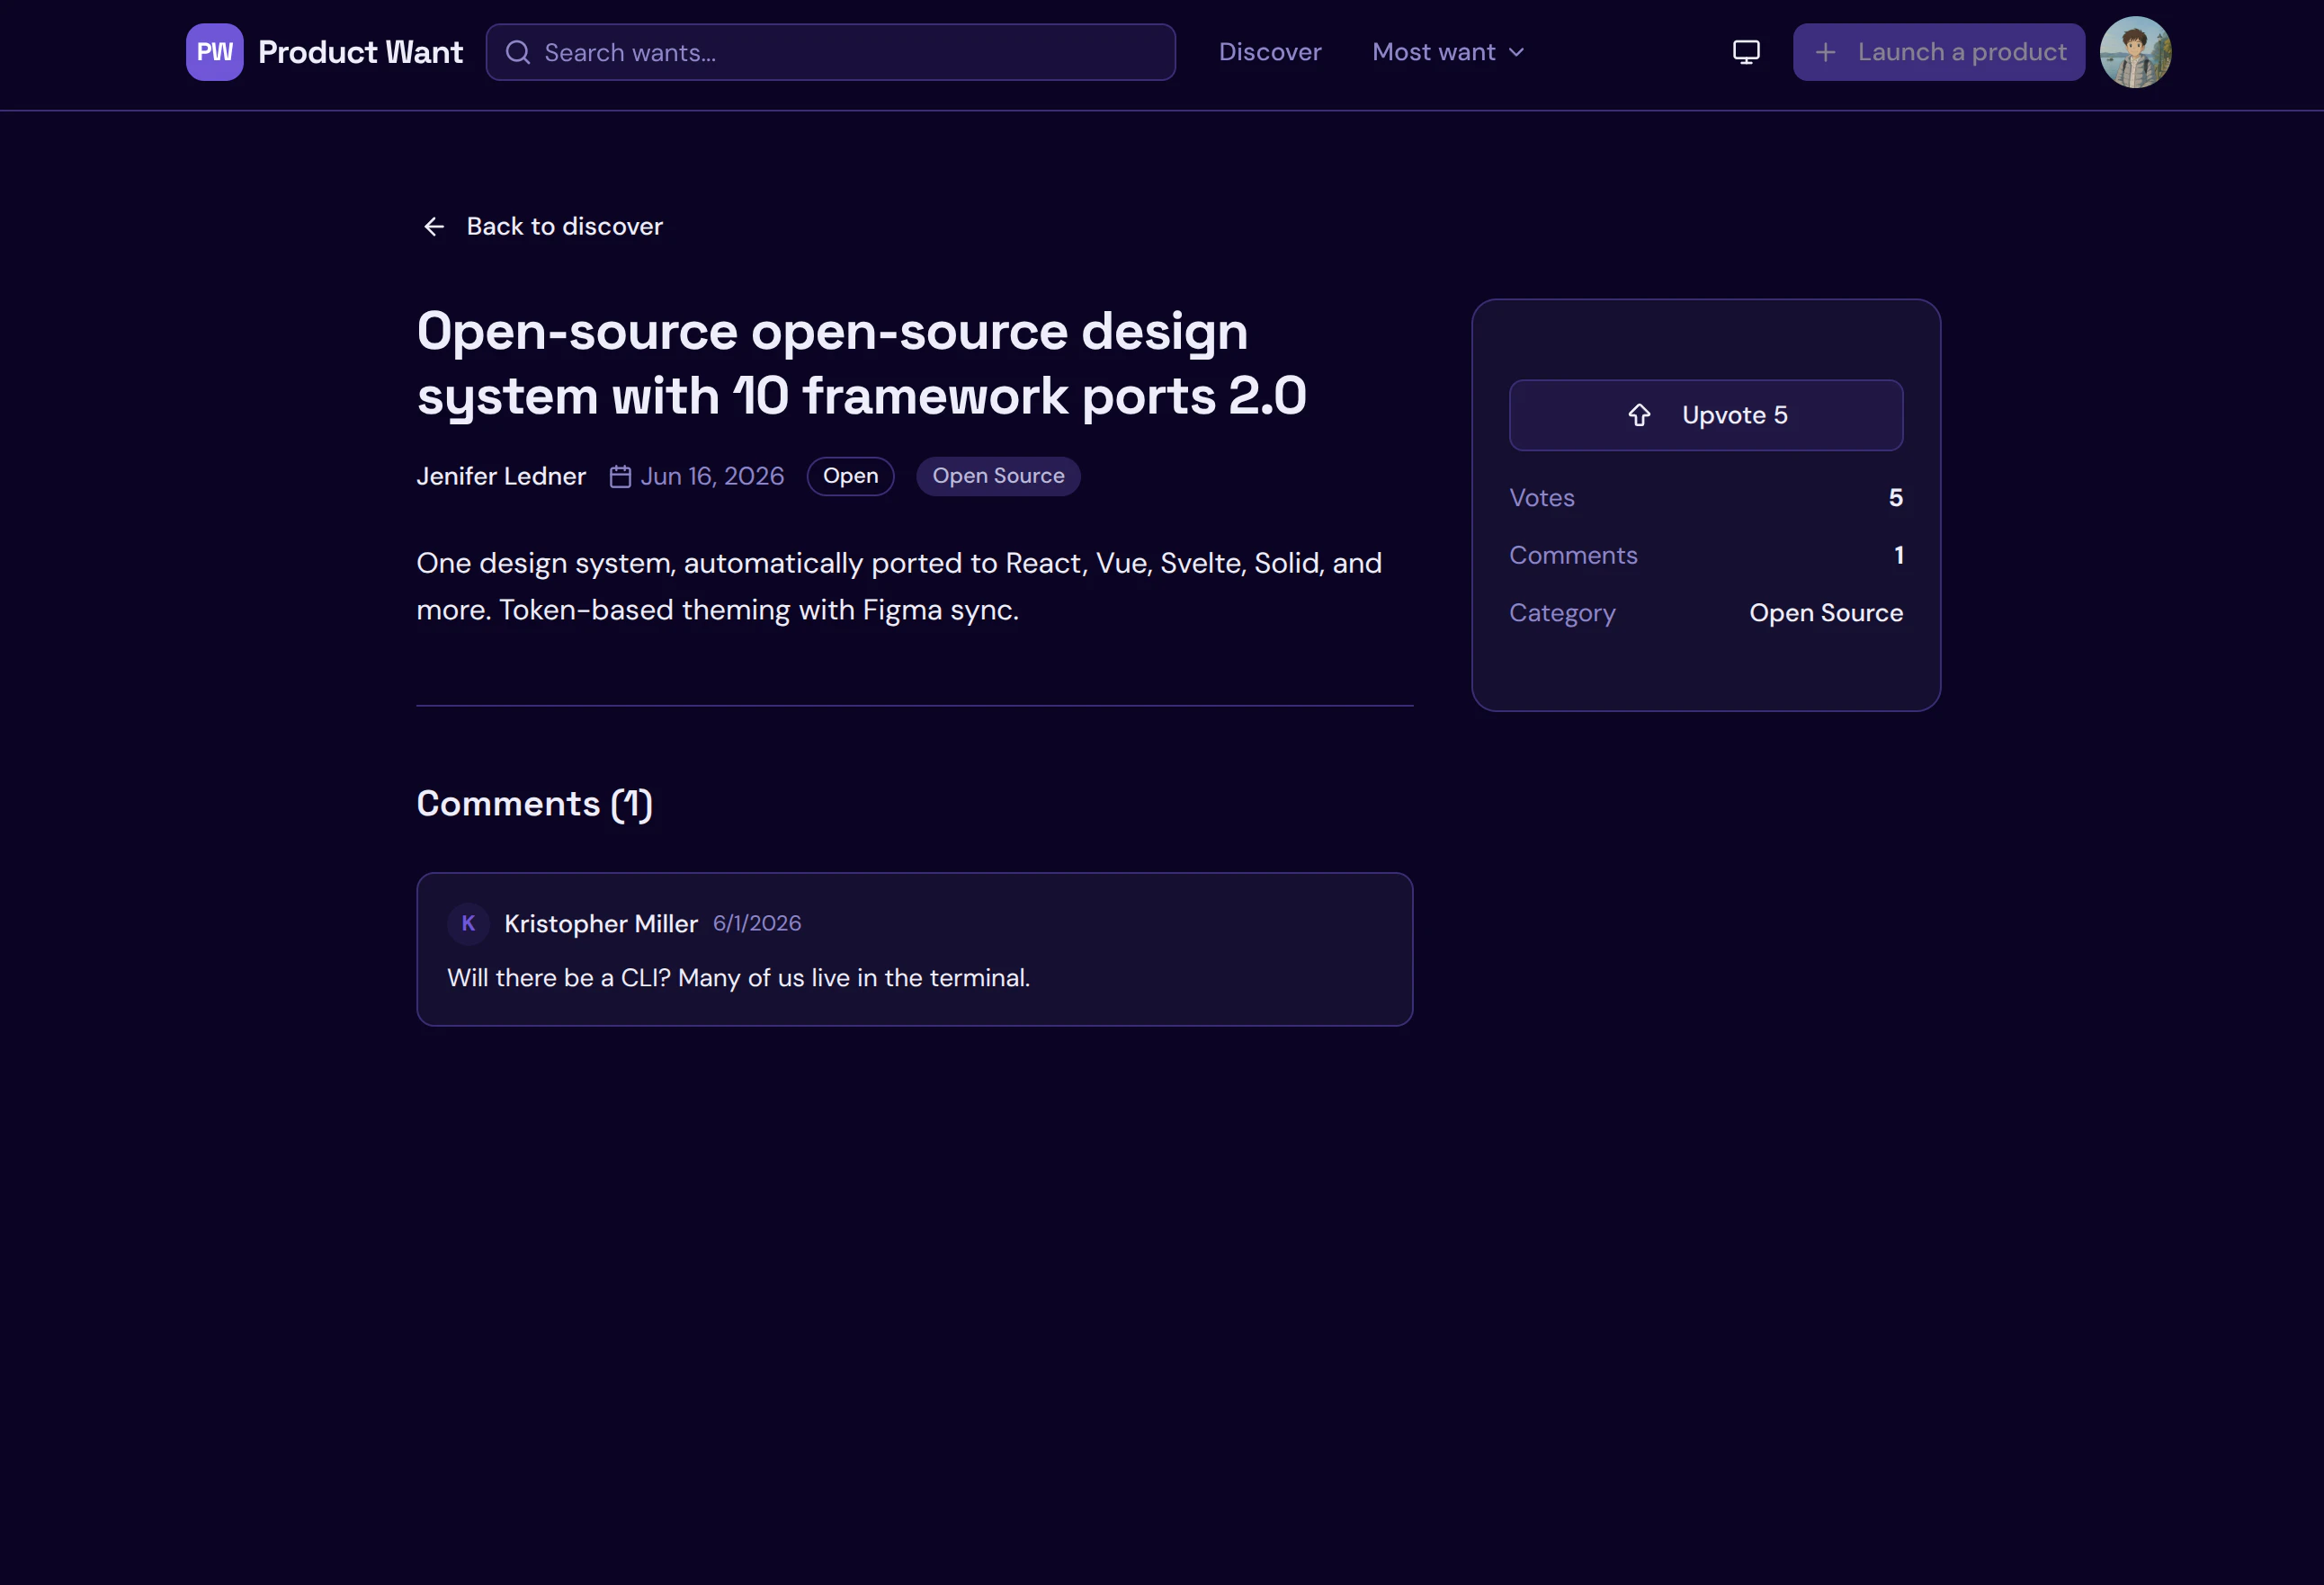Click the calendar icon beside the date
Image resolution: width=2324 pixels, height=1585 pixels.
coord(620,476)
